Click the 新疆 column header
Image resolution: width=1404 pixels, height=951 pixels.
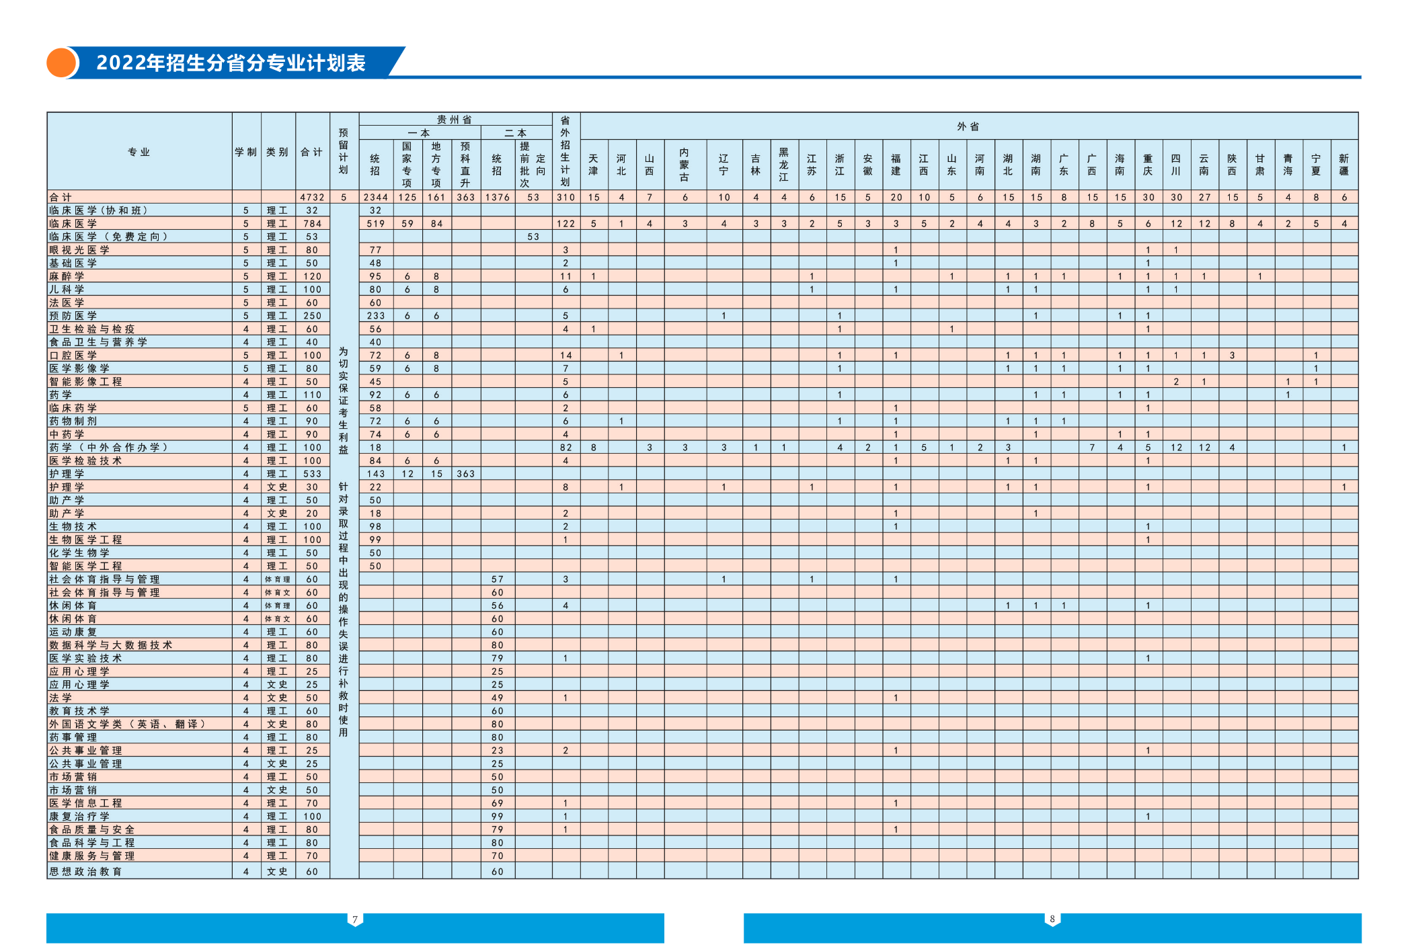click(x=1343, y=165)
